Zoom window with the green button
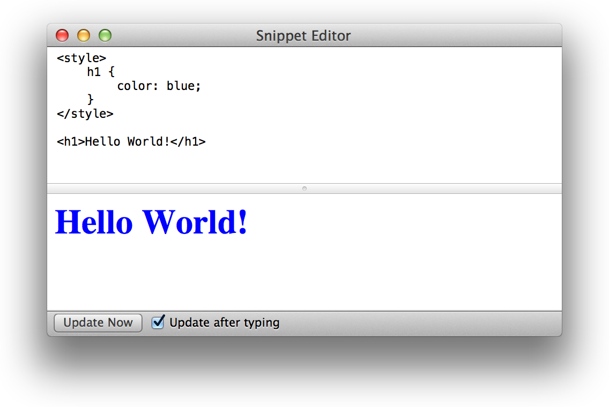The width and height of the screenshot is (609, 407). coord(105,36)
